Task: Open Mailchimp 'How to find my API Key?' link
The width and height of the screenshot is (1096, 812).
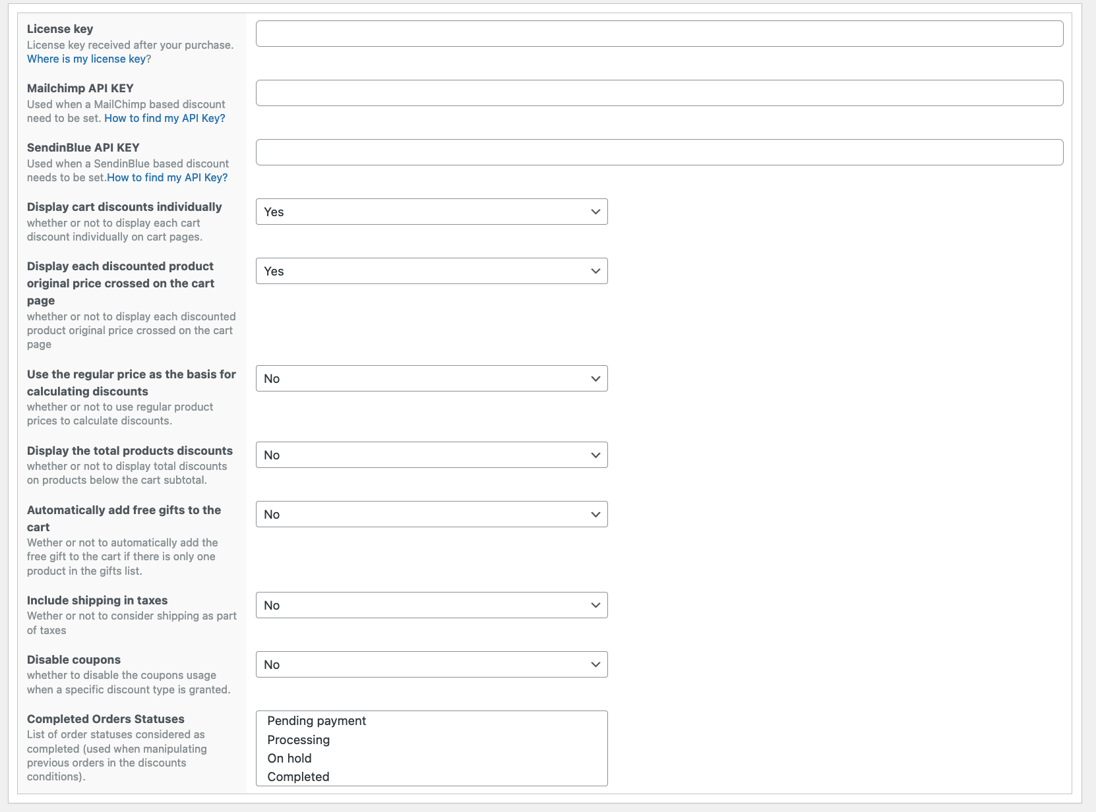Action: coord(165,118)
